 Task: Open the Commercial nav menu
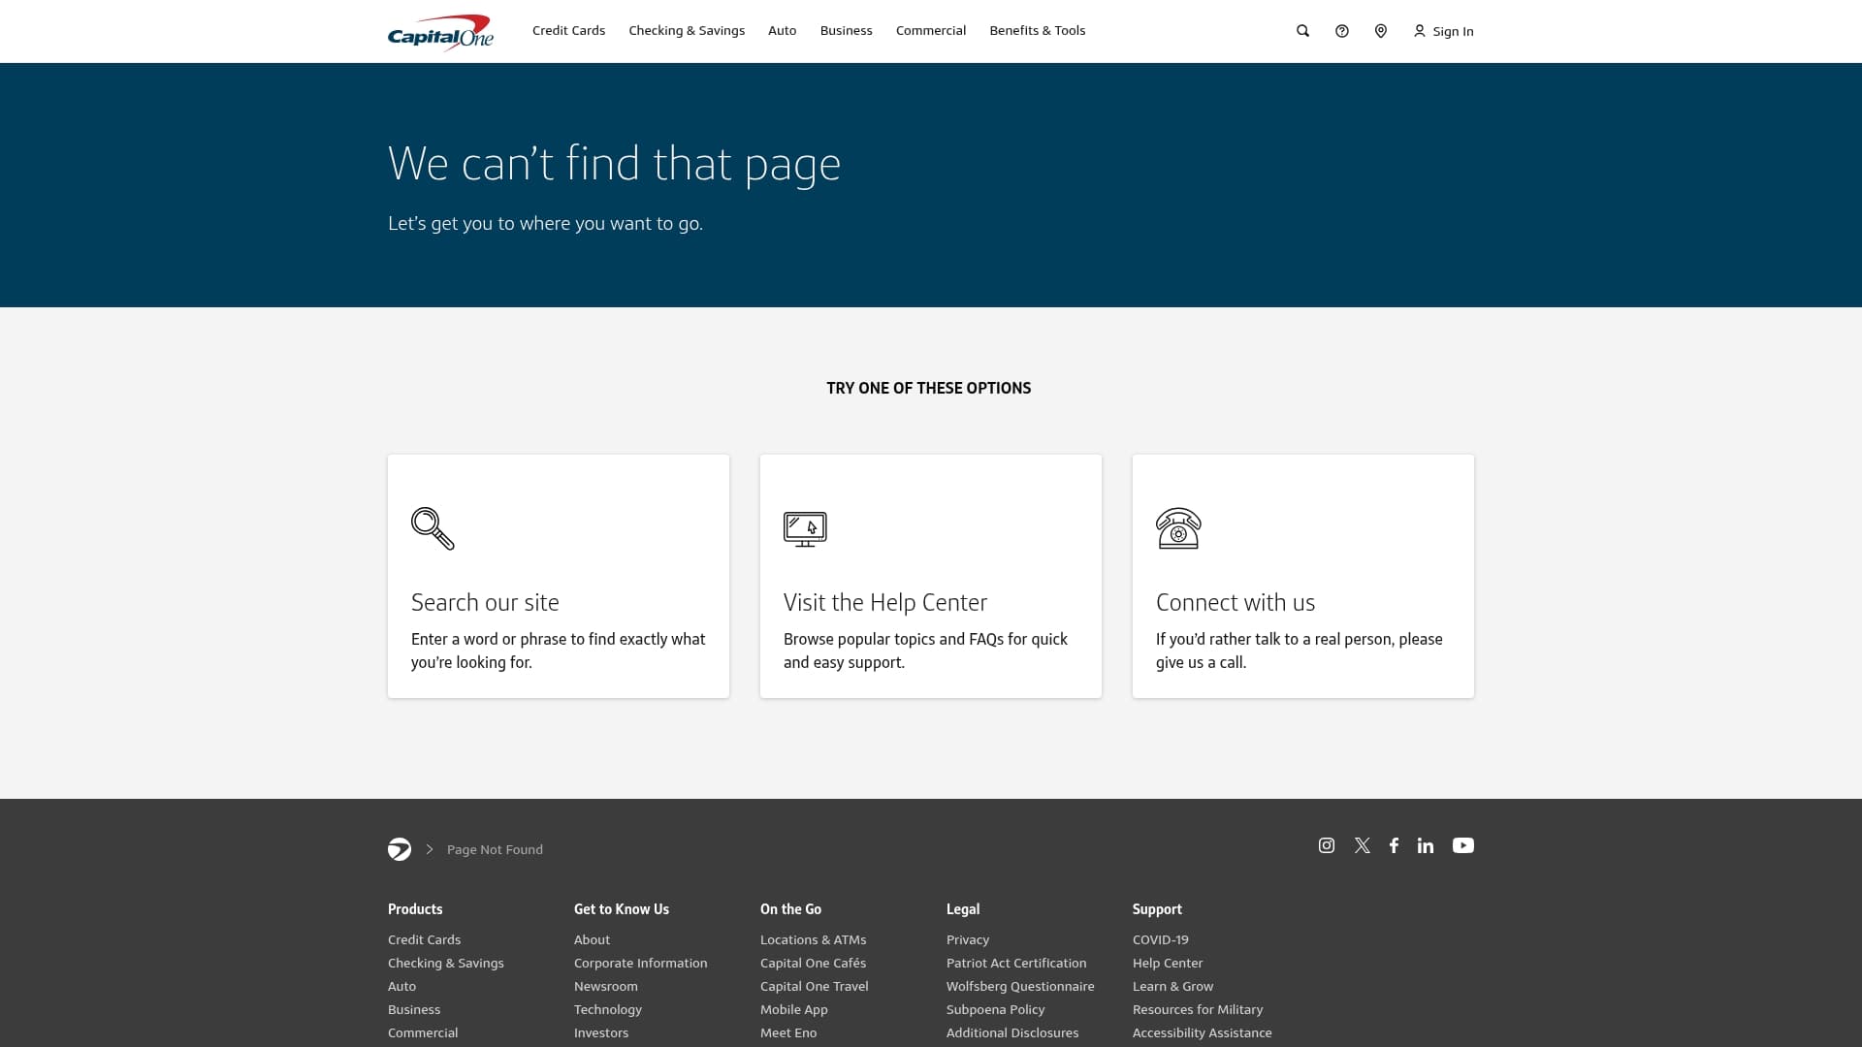931,31
